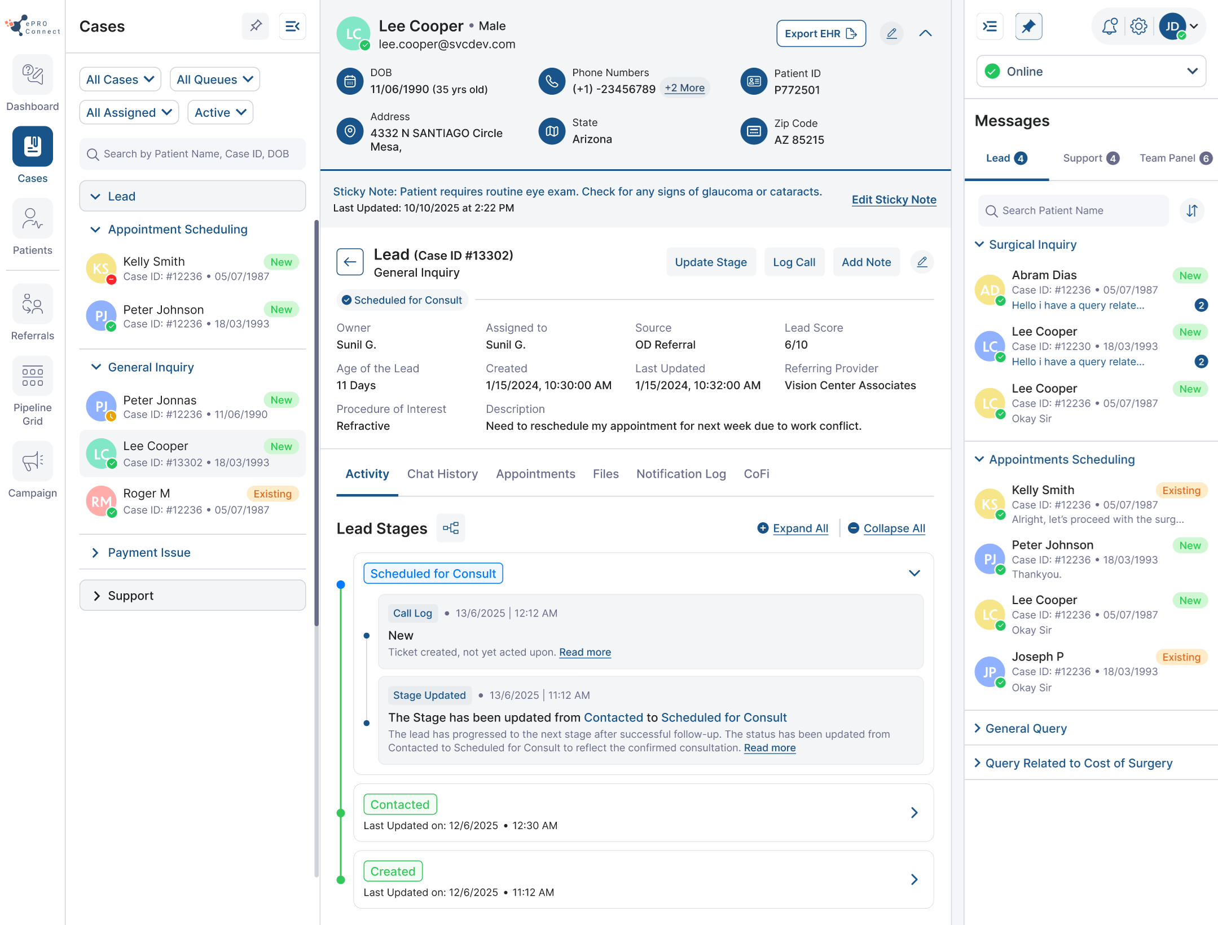This screenshot has height=925, width=1218.
Task: Toggle the pin icon in Messages panel
Action: click(1028, 27)
